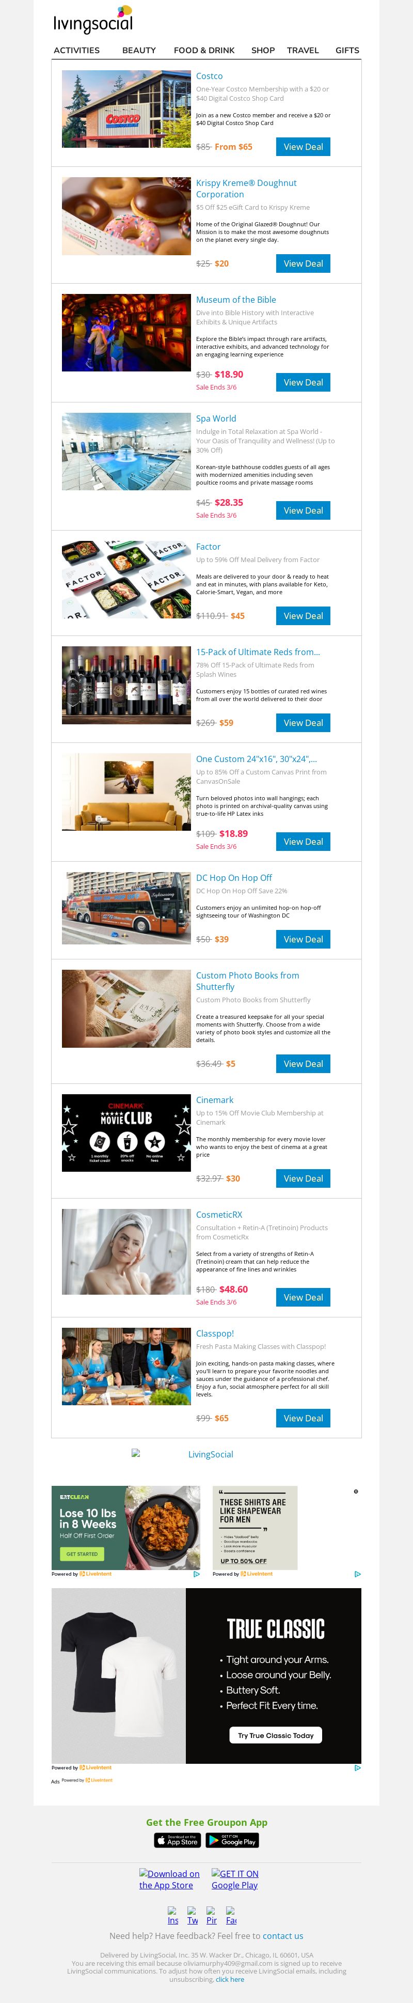View Deal for Cinemark Movie Club
The height and width of the screenshot is (2003, 413).
click(303, 1178)
